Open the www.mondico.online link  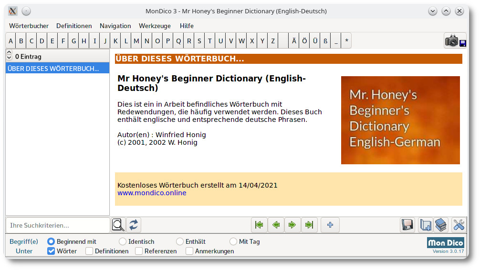(x=152, y=193)
